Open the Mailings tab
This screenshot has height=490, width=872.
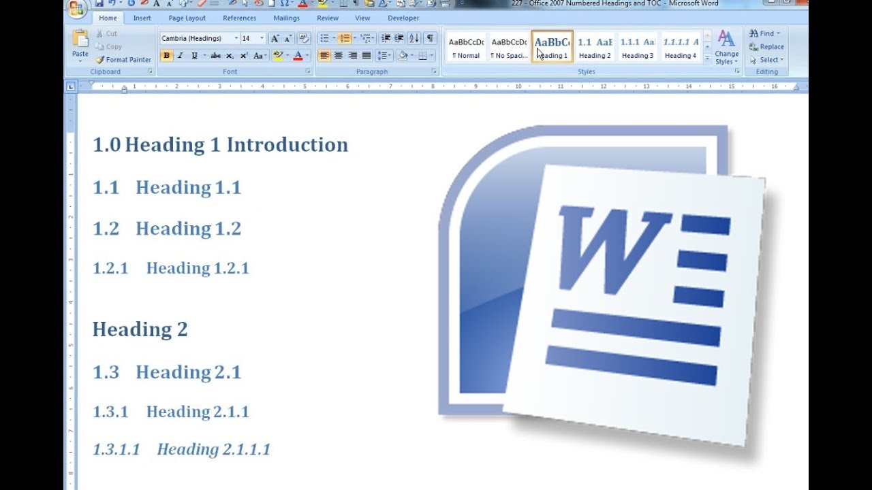point(287,18)
